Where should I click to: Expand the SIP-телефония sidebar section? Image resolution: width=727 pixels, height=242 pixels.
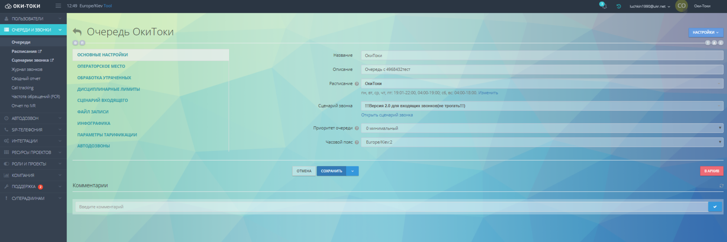tap(33, 130)
